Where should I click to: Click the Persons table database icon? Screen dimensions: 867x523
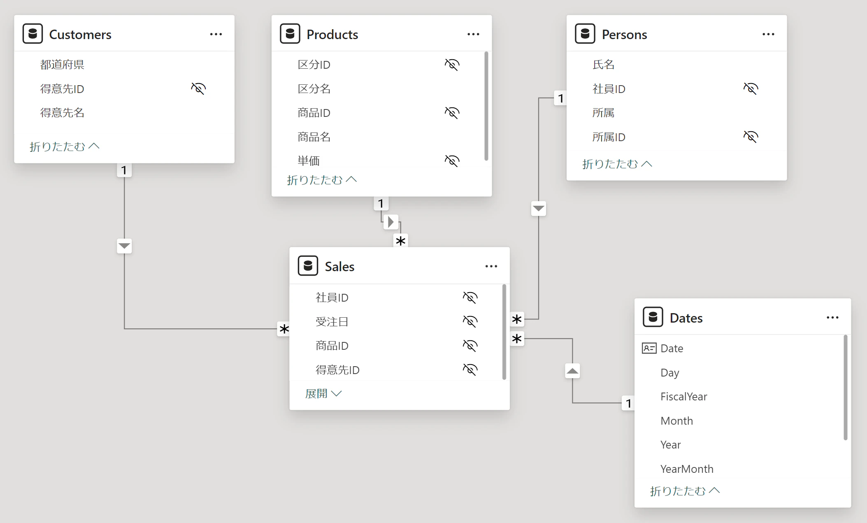(585, 34)
